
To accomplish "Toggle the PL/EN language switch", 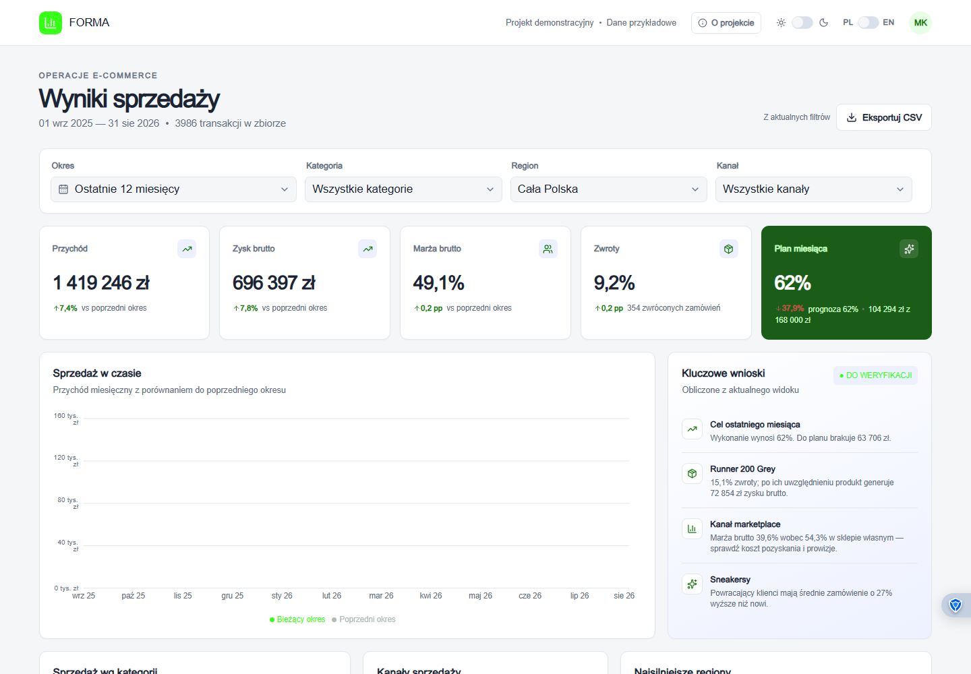I will 868,23.
